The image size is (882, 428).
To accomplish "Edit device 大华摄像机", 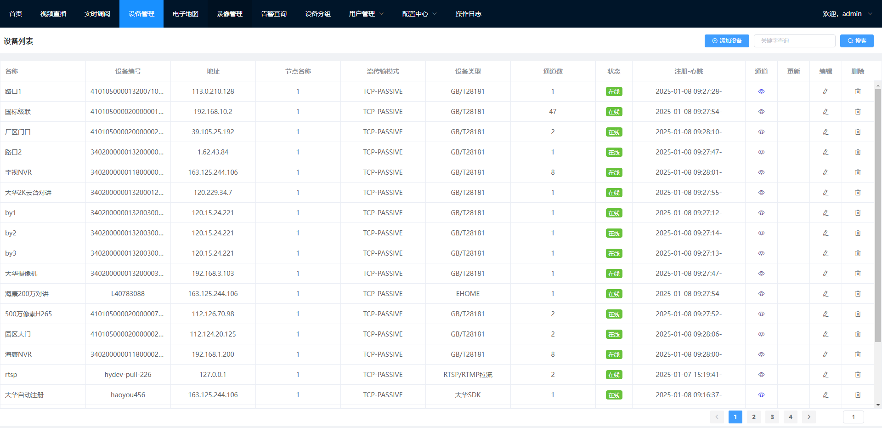I will click(x=825, y=274).
